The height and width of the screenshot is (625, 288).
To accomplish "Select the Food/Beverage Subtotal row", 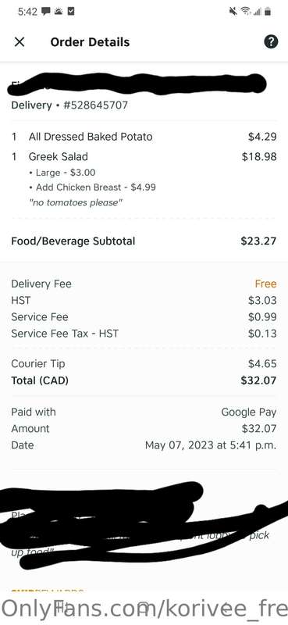I will click(144, 241).
